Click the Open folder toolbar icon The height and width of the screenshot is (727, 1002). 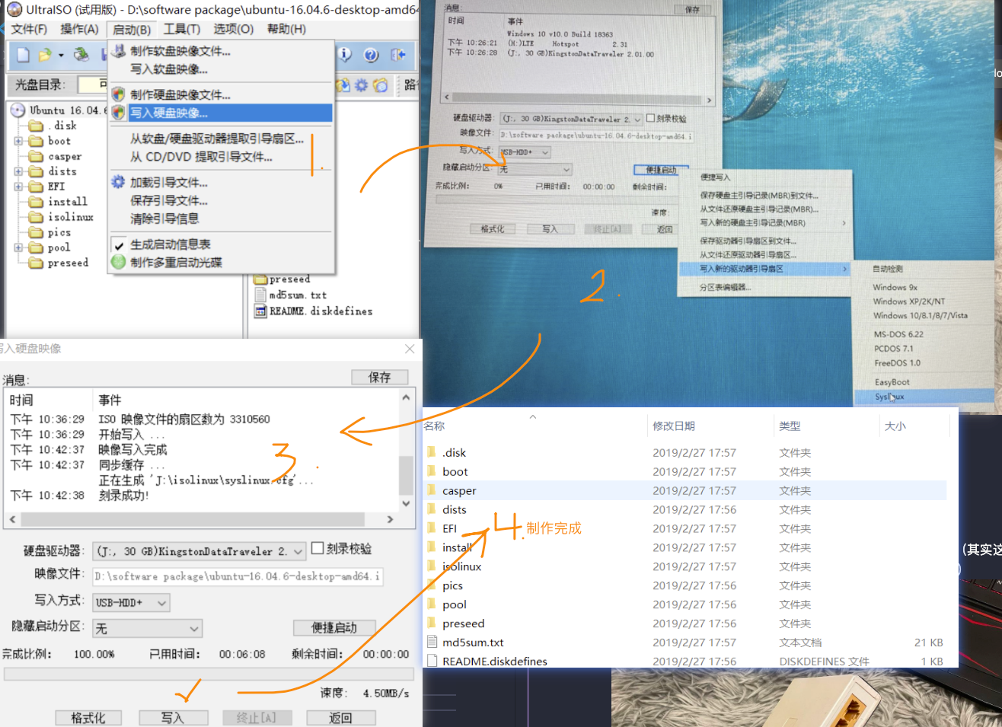(x=46, y=55)
